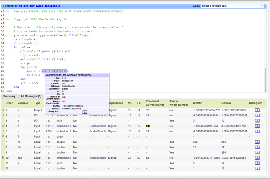
Task: View the histogram for variable k
Action: tap(257, 163)
